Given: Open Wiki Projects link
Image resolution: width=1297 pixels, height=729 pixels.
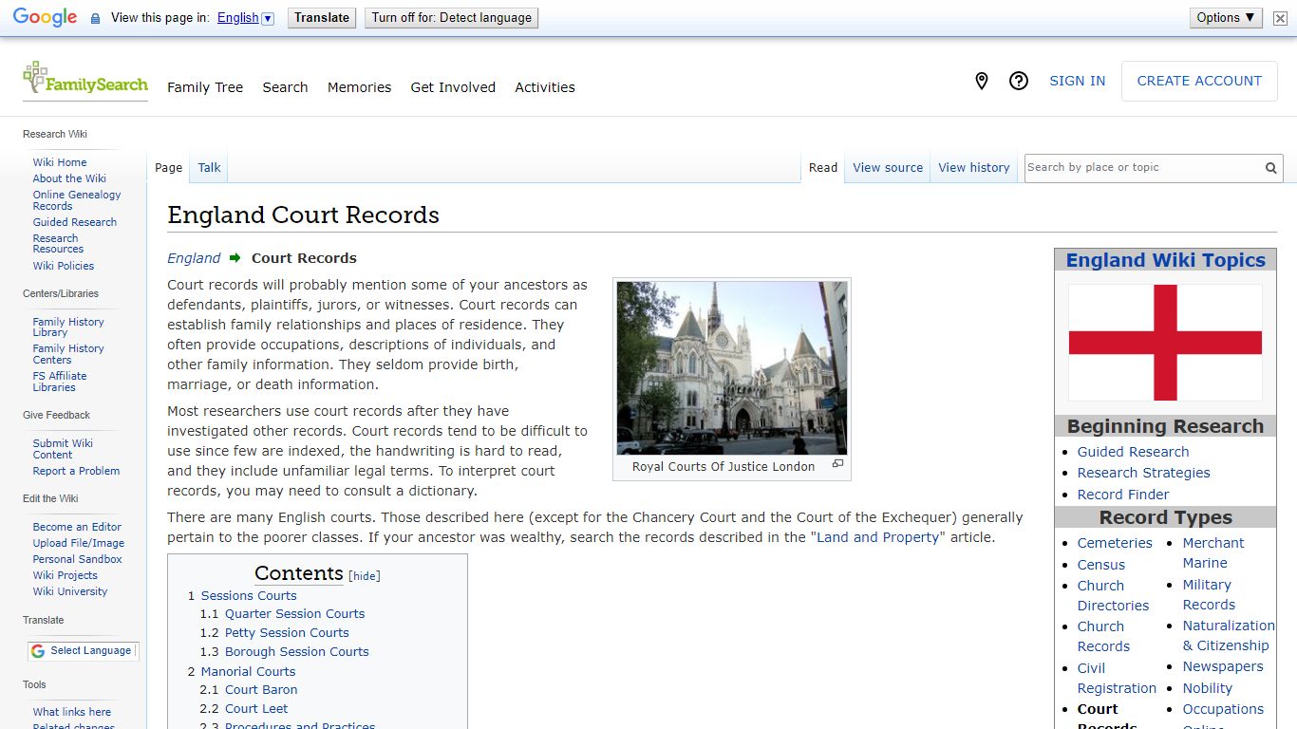Looking at the screenshot, I should 66,575.
